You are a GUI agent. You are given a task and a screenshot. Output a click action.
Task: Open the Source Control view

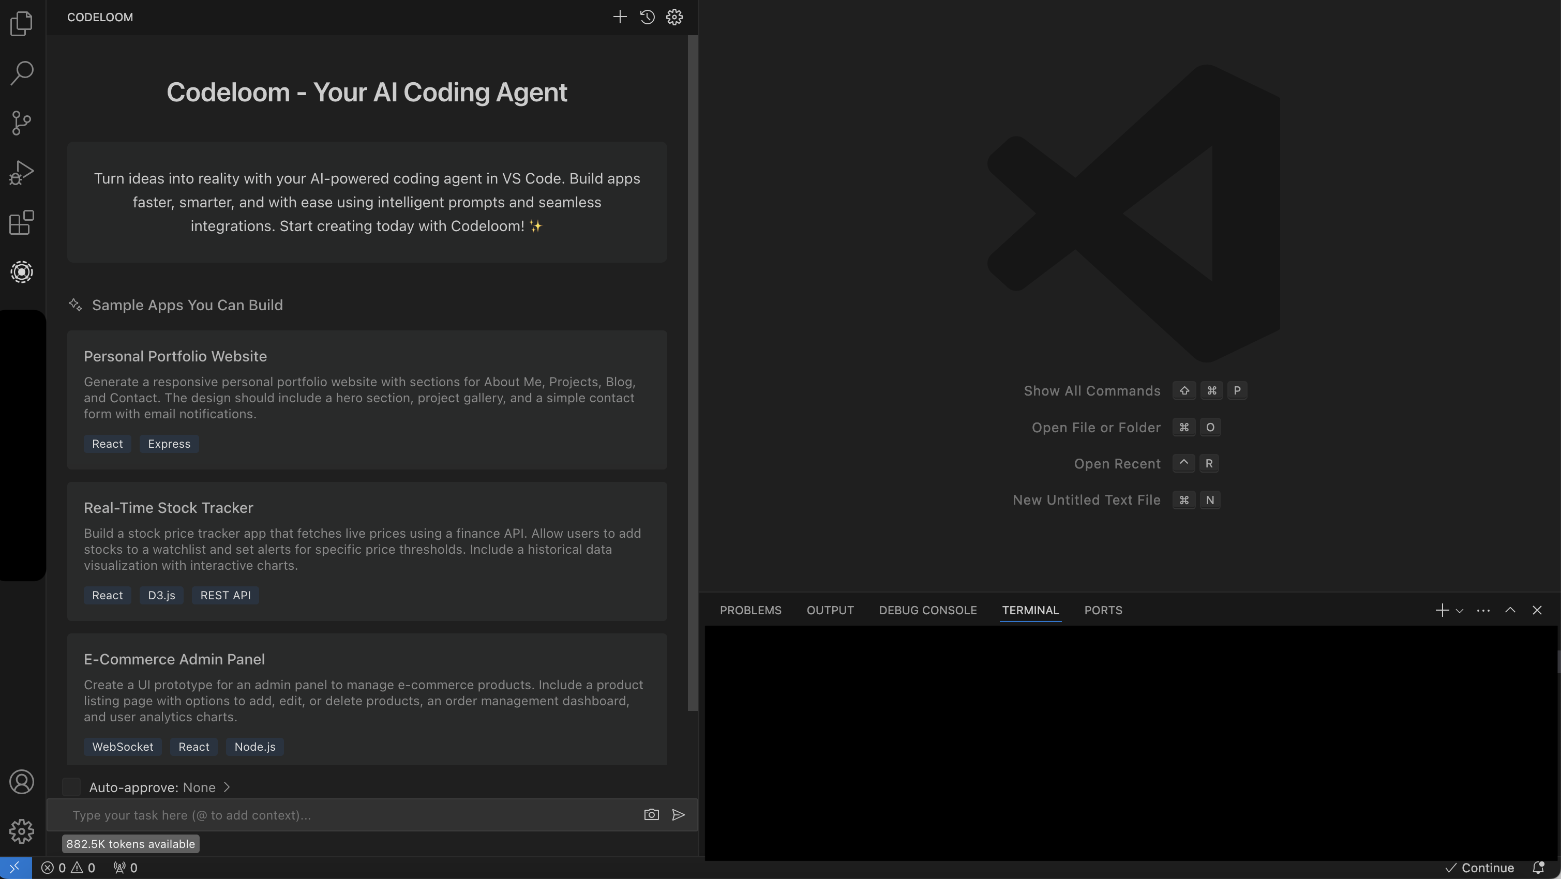coord(22,123)
